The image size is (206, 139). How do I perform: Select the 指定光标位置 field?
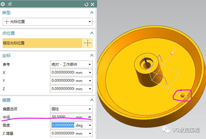tap(42, 43)
